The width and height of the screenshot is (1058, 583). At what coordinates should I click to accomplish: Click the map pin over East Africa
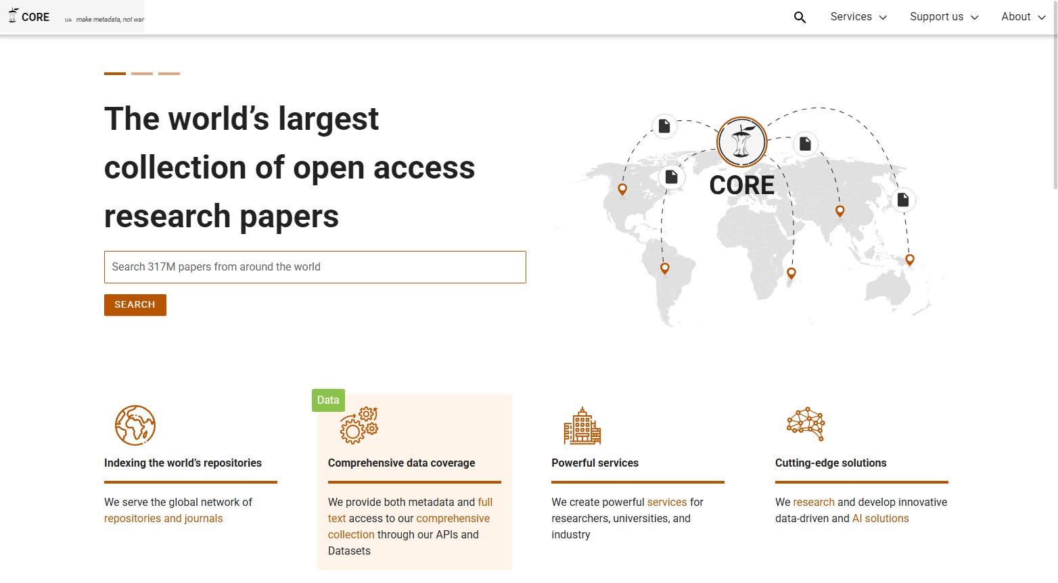791,273
